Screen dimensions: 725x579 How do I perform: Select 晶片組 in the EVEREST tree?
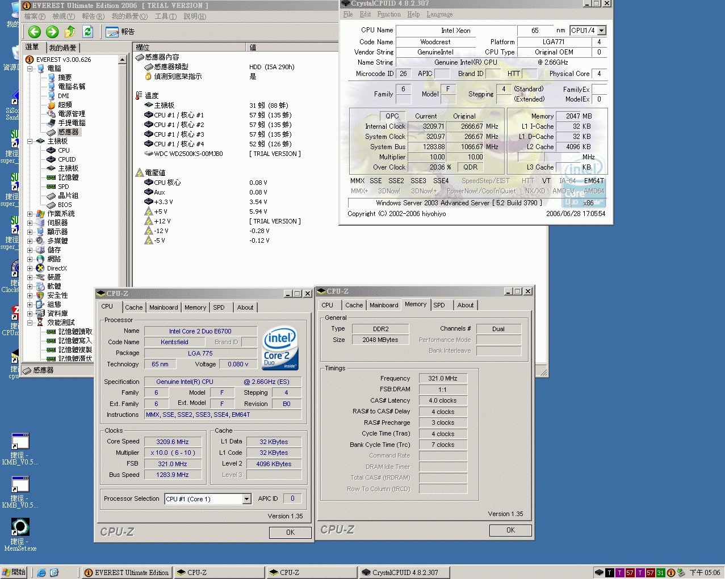point(68,196)
